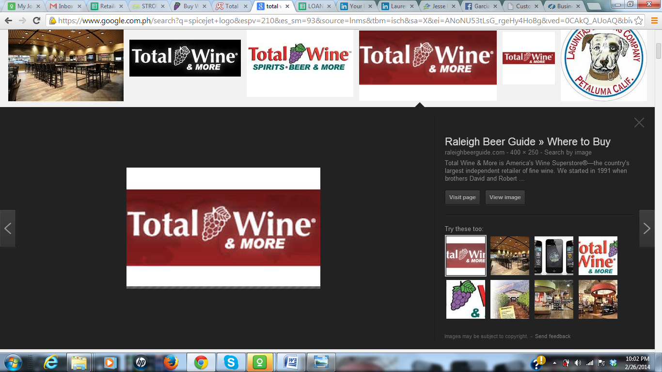
Task: Close the active Google search tab
Action: [286, 7]
